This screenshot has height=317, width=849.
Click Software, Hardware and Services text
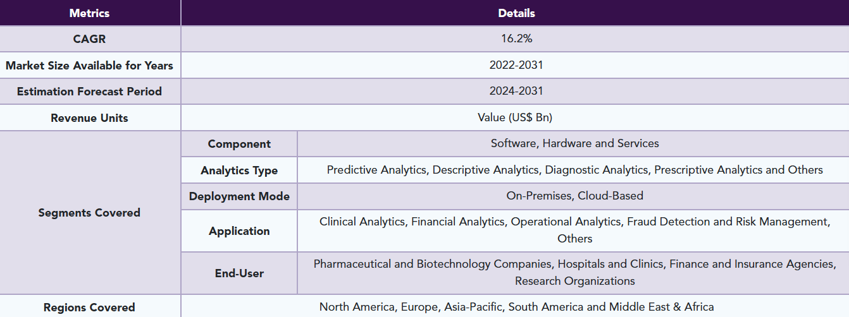pyautogui.click(x=574, y=143)
